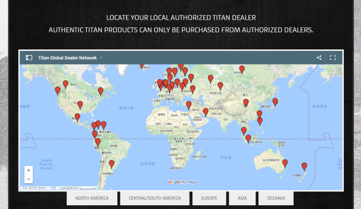The image size is (361, 209).
Task: Select the dealer pin in Japan
Action: pyautogui.click(x=275, y=102)
